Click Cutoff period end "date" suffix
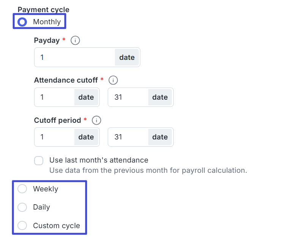Image resolution: width=297 pixels, height=241 pixels. 160,137
